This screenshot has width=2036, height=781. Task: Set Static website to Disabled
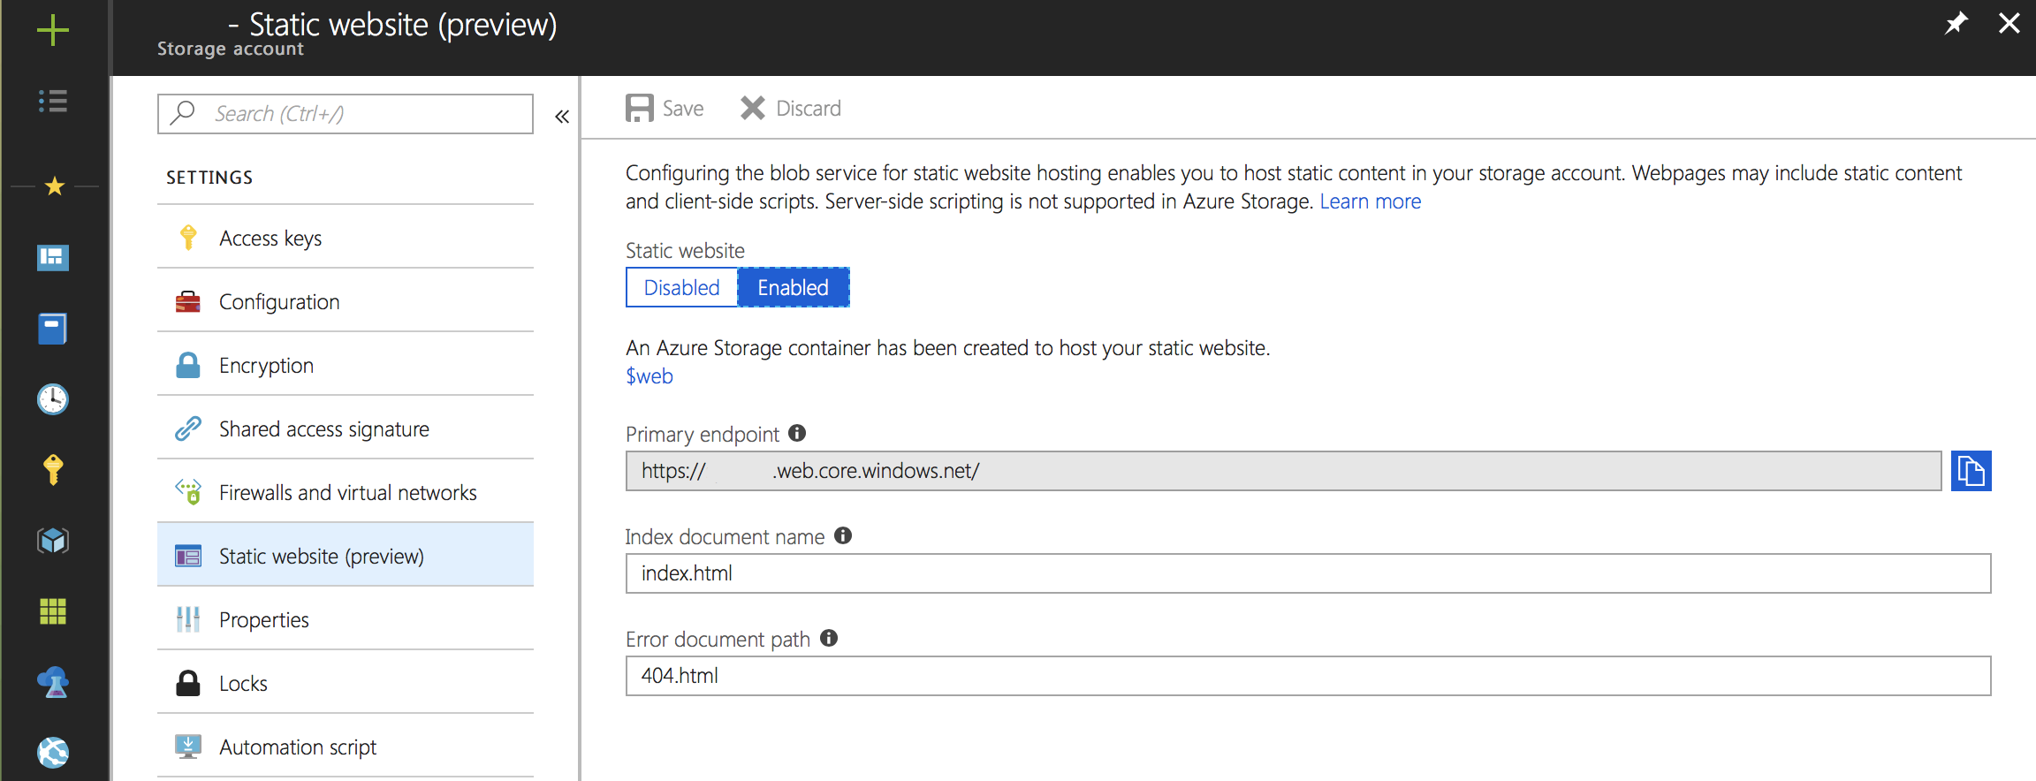coord(681,287)
